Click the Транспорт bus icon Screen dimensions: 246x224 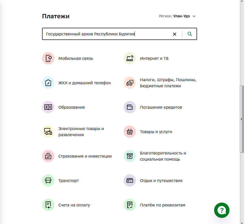tap(48, 181)
